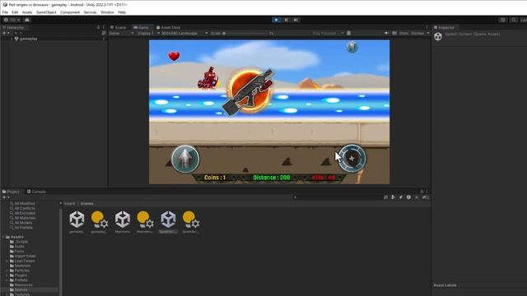Viewport: 527px width, 296px height.
Task: Click the red heart life icon
Action: [174, 56]
